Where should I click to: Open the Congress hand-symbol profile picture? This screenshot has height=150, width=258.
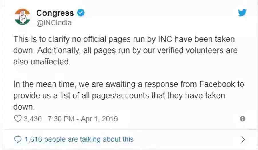coord(22,17)
